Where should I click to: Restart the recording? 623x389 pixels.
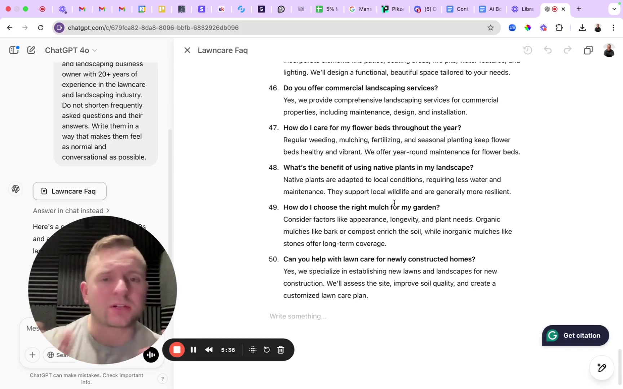coord(267,350)
